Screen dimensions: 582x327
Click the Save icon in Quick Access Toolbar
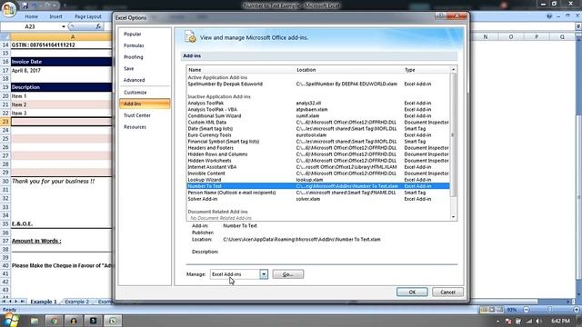coord(25,5)
